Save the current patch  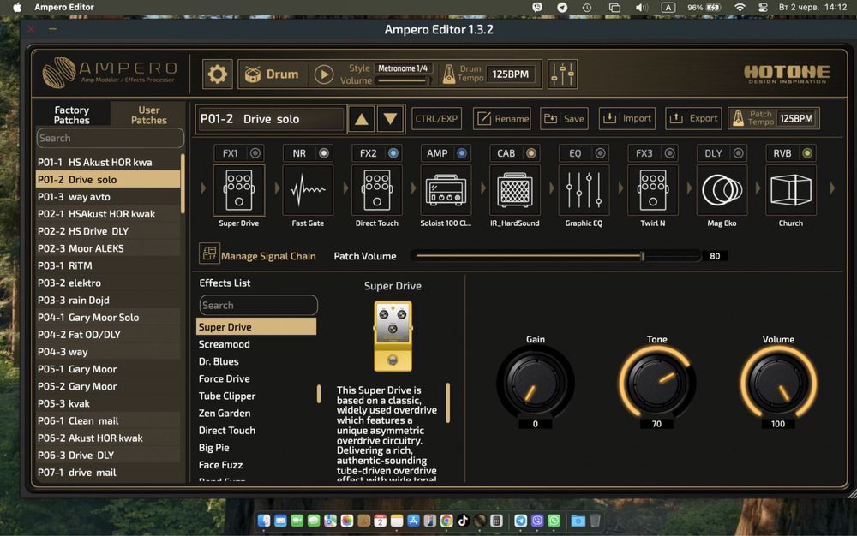[x=565, y=118]
